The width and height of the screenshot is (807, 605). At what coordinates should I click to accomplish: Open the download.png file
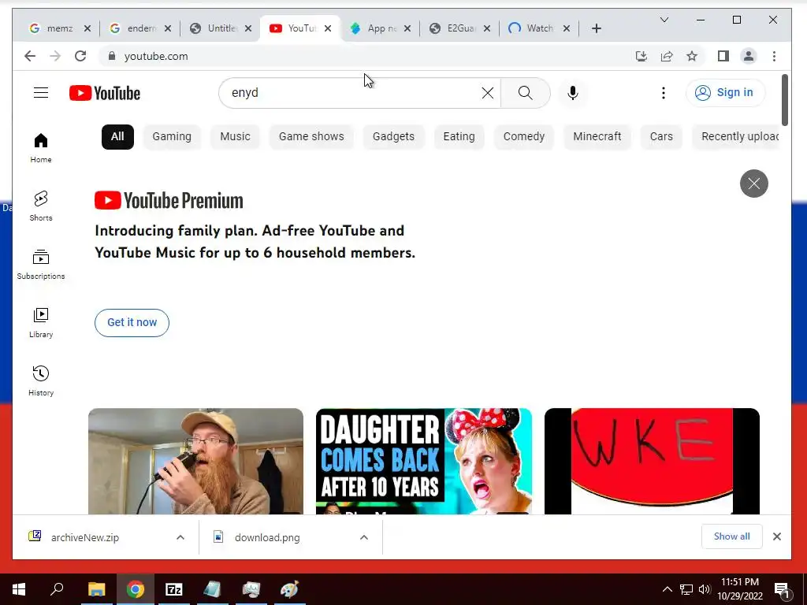coord(267,537)
